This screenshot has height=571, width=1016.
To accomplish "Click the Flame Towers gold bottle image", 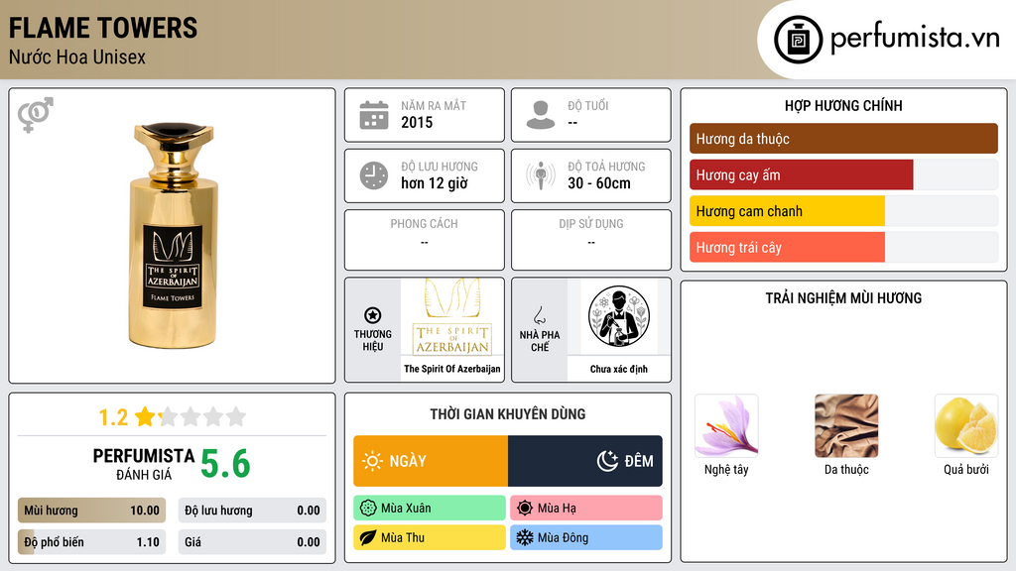I will [x=173, y=236].
